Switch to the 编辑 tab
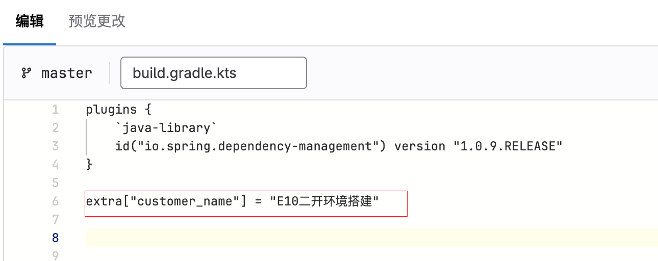Image resolution: width=658 pixels, height=261 pixels. [30, 21]
